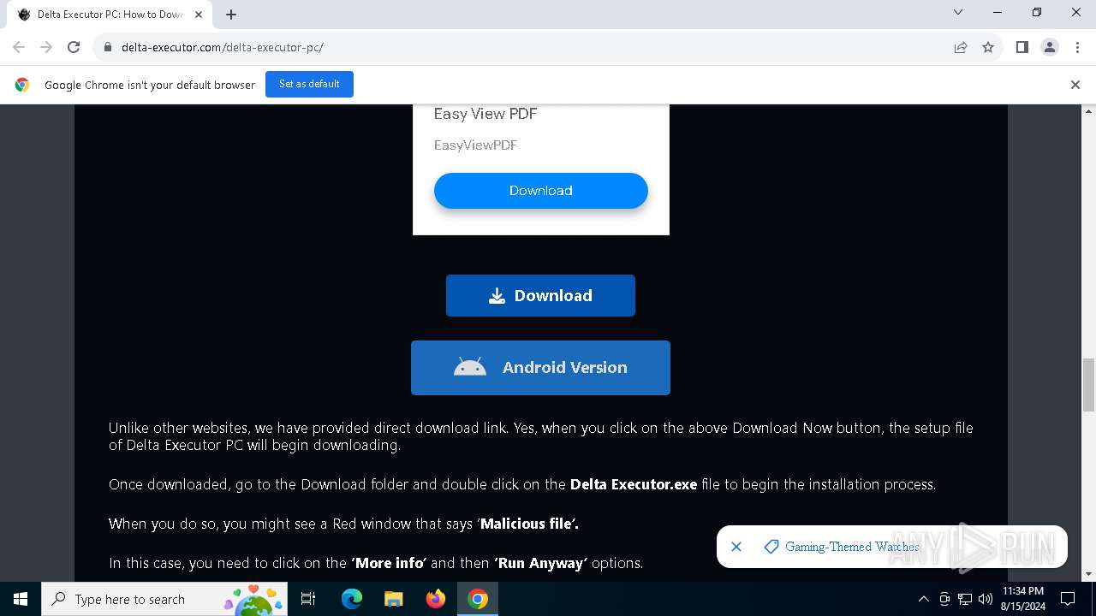The image size is (1096, 616).
Task: Open a new browser tab
Action: coord(231,15)
